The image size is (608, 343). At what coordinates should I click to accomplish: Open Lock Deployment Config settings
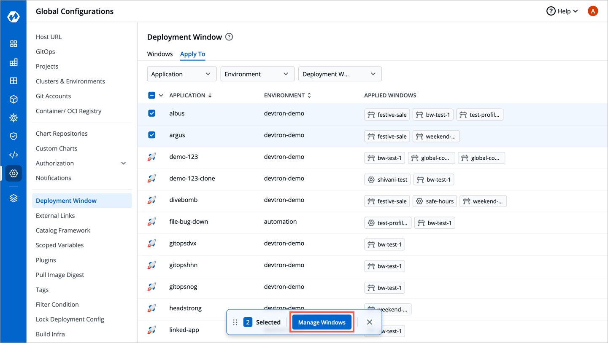tap(70, 319)
